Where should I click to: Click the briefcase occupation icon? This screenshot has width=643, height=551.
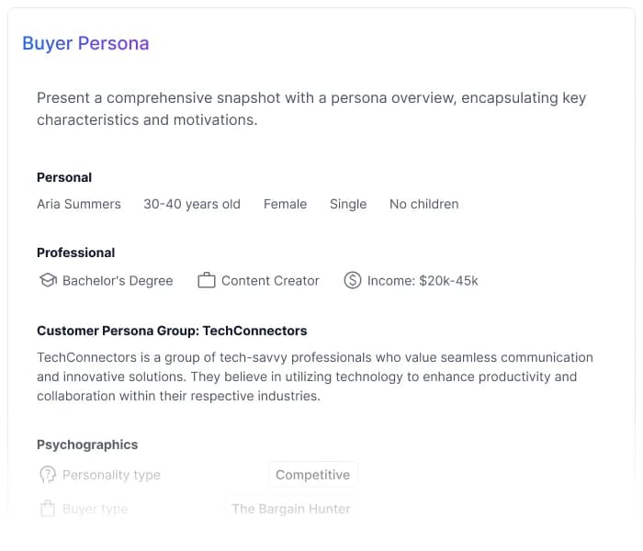click(x=207, y=280)
